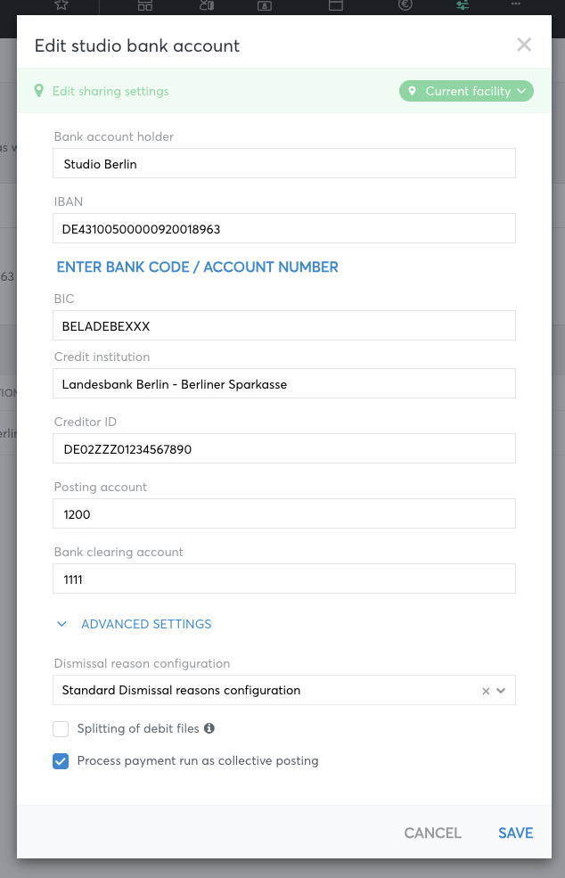Click the Save button

[515, 833]
